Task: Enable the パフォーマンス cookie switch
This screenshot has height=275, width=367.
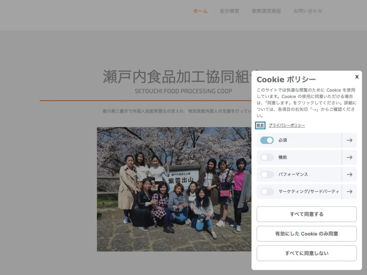Action: pyautogui.click(x=267, y=174)
